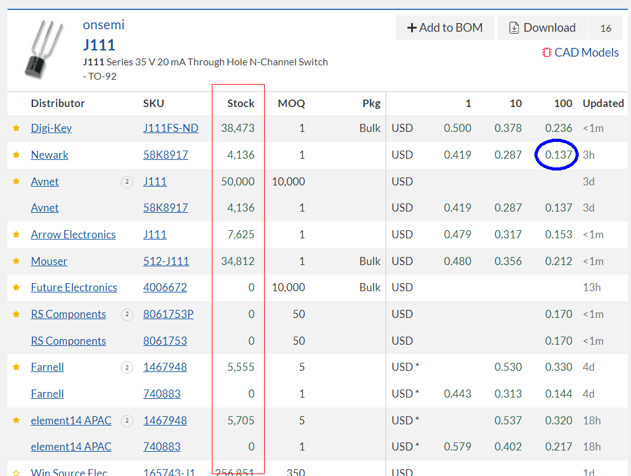Click element14 APAC price 0.579

coord(458,447)
